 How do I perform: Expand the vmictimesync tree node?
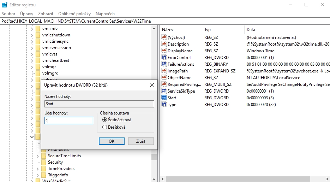pyautogui.click(x=32, y=41)
